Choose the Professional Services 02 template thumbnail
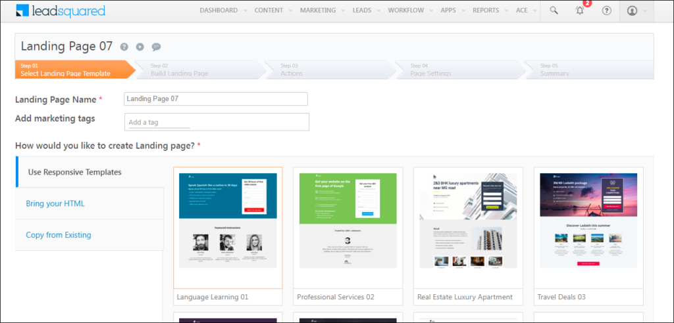Image resolution: width=674 pixels, height=323 pixels. click(x=348, y=221)
